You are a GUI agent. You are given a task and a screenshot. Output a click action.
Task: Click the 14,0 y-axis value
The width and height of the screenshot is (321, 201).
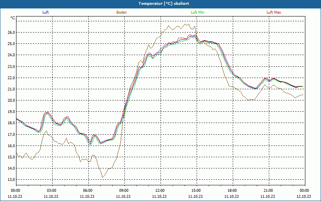pos(12,168)
